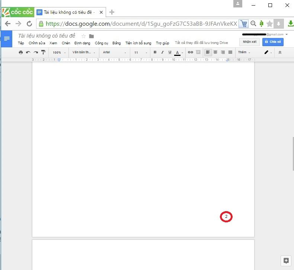Click the document title Tài liệu không có tiêu đề
This screenshot has height=270, width=294.
[47, 36]
